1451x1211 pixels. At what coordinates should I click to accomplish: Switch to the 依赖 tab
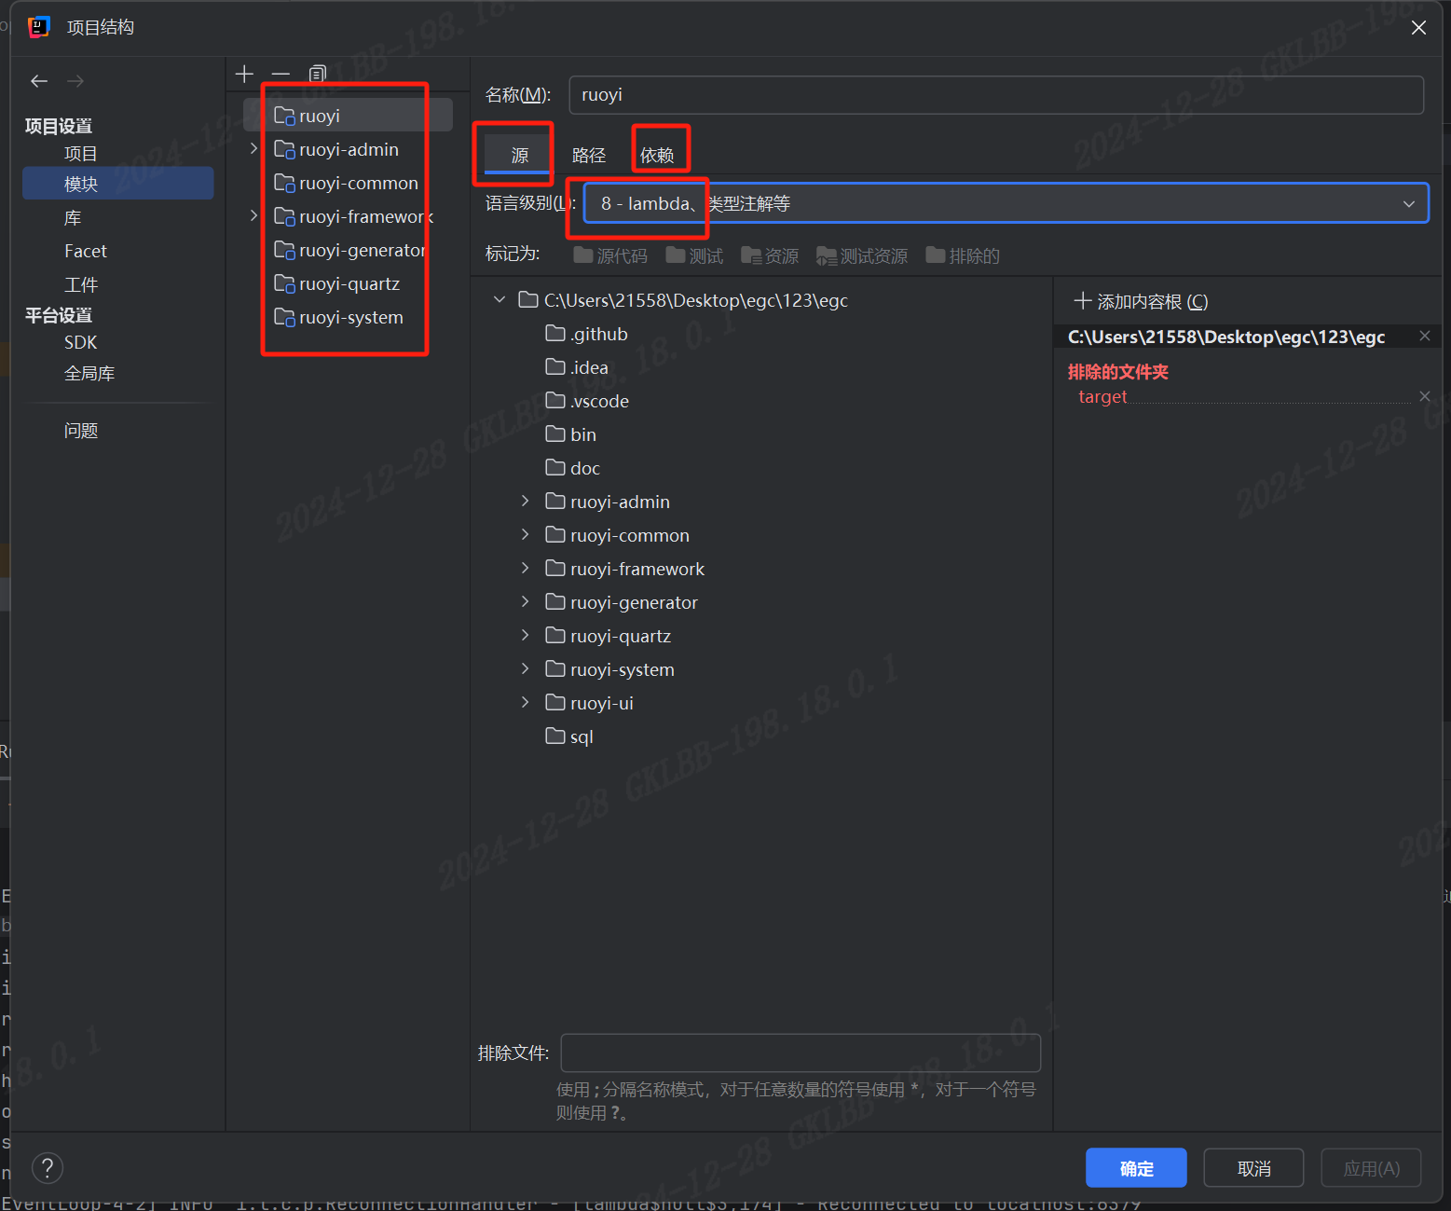tap(657, 155)
